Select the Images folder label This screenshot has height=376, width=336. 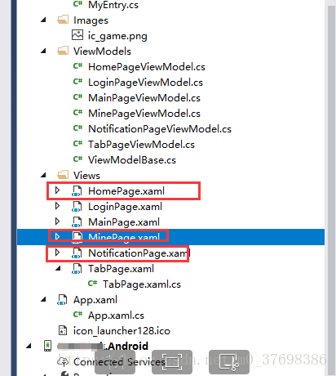(x=91, y=20)
